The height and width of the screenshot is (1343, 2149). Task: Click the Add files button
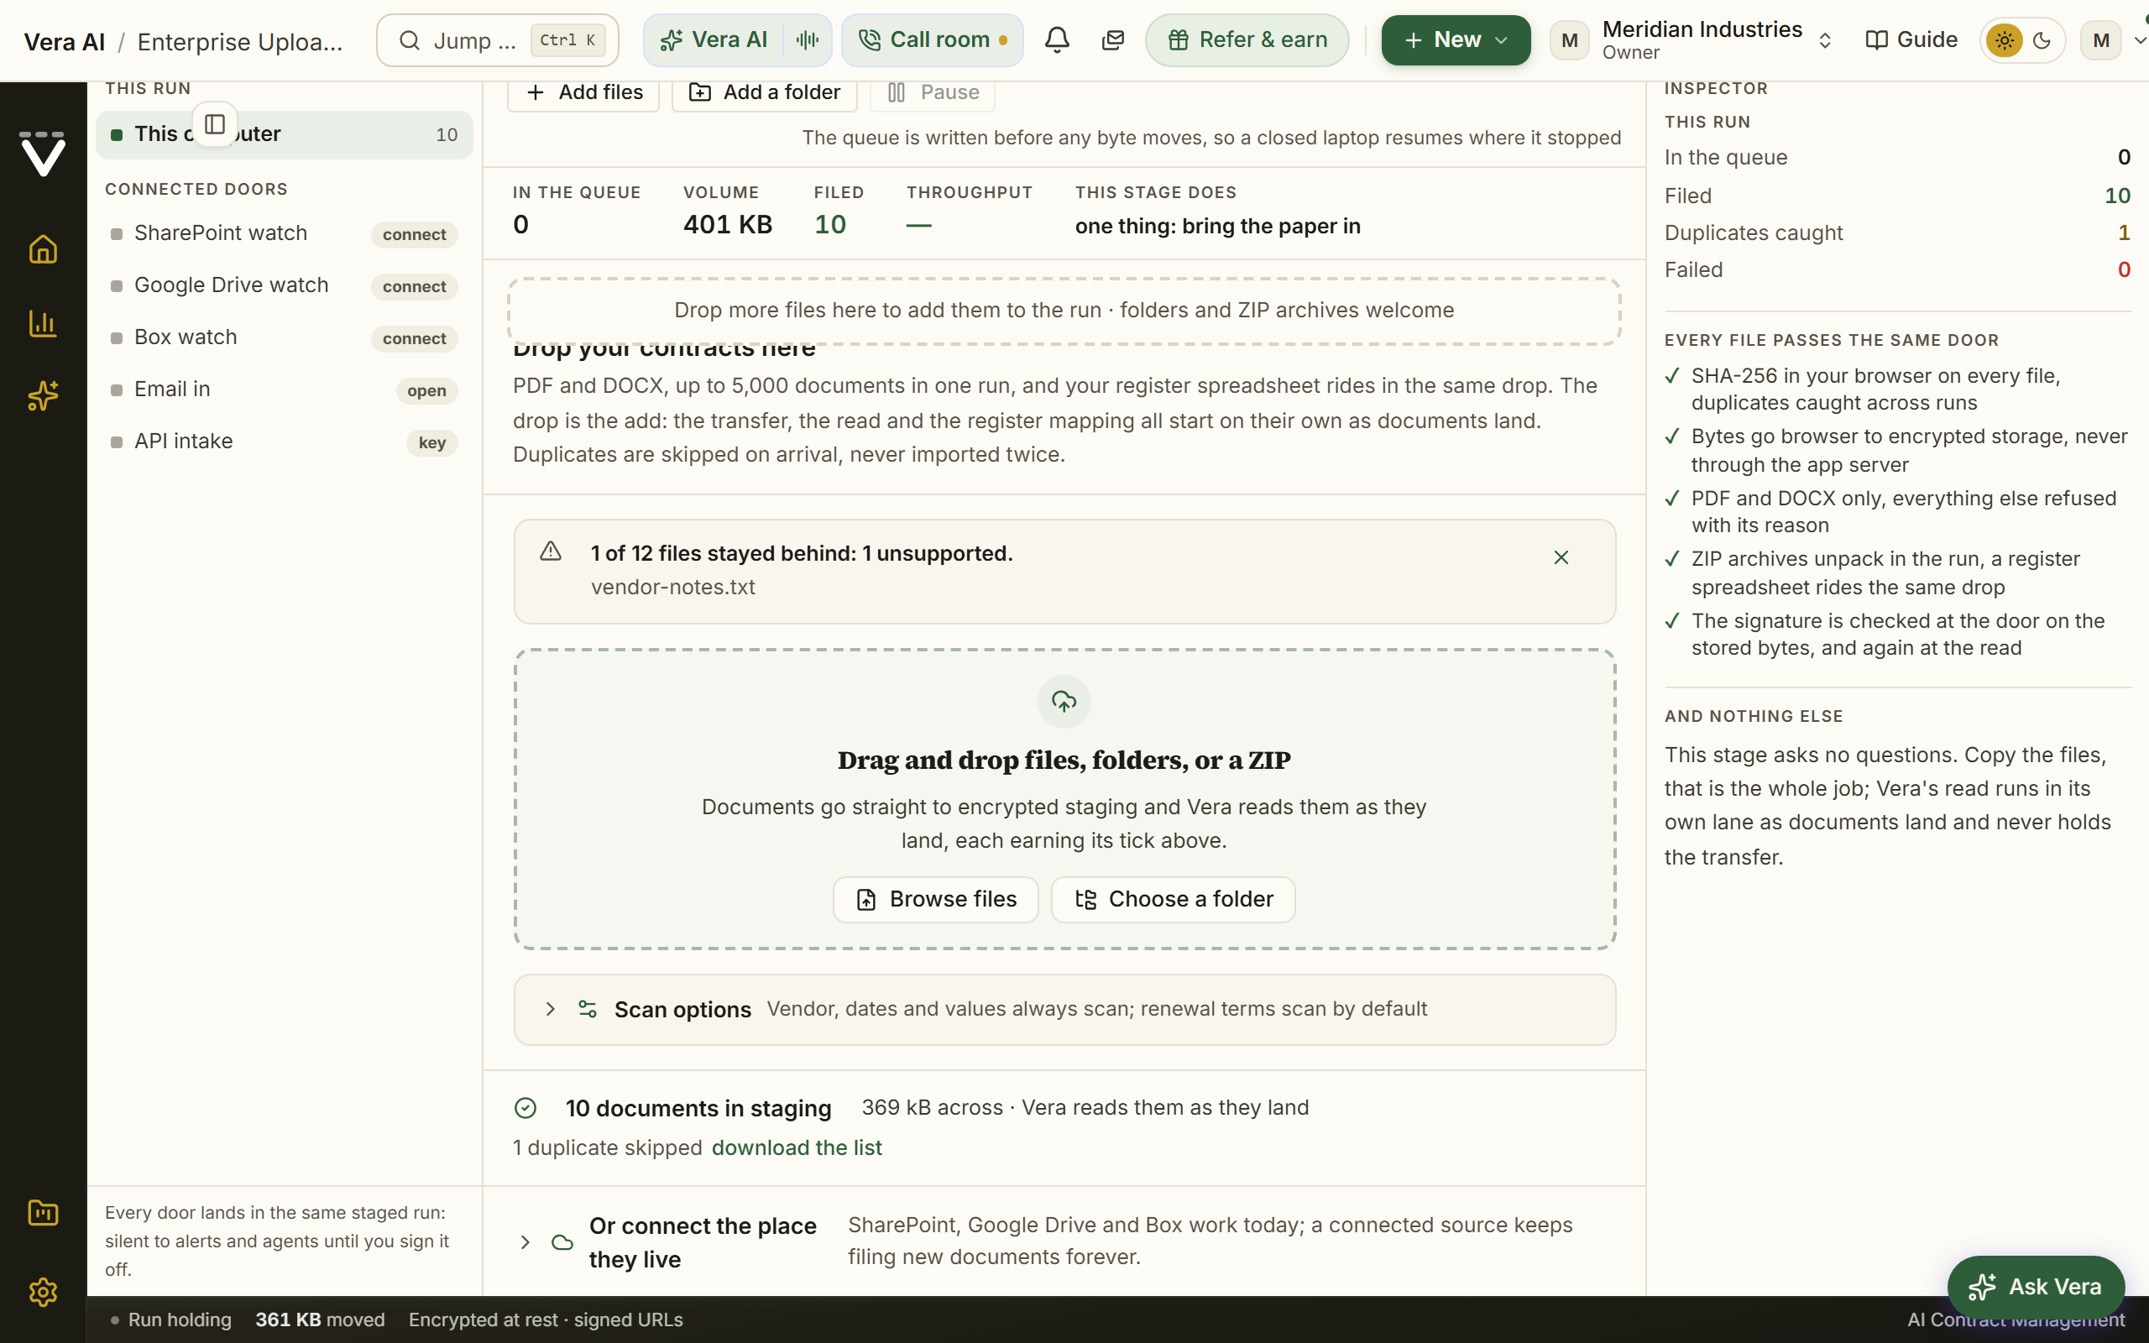point(583,92)
